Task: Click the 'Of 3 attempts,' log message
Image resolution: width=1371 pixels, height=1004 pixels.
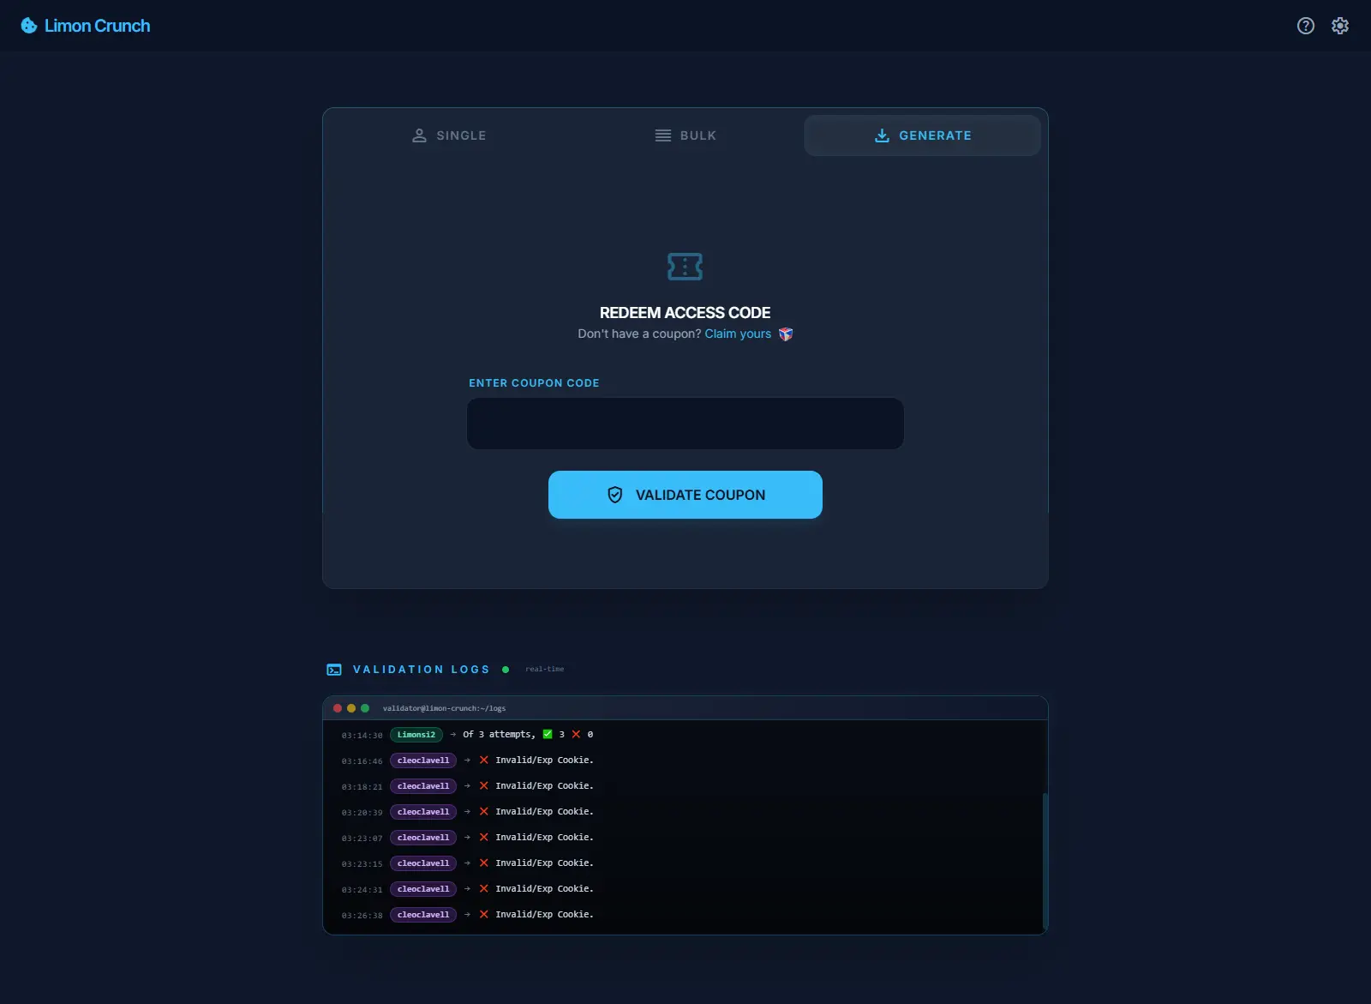Action: click(x=499, y=735)
